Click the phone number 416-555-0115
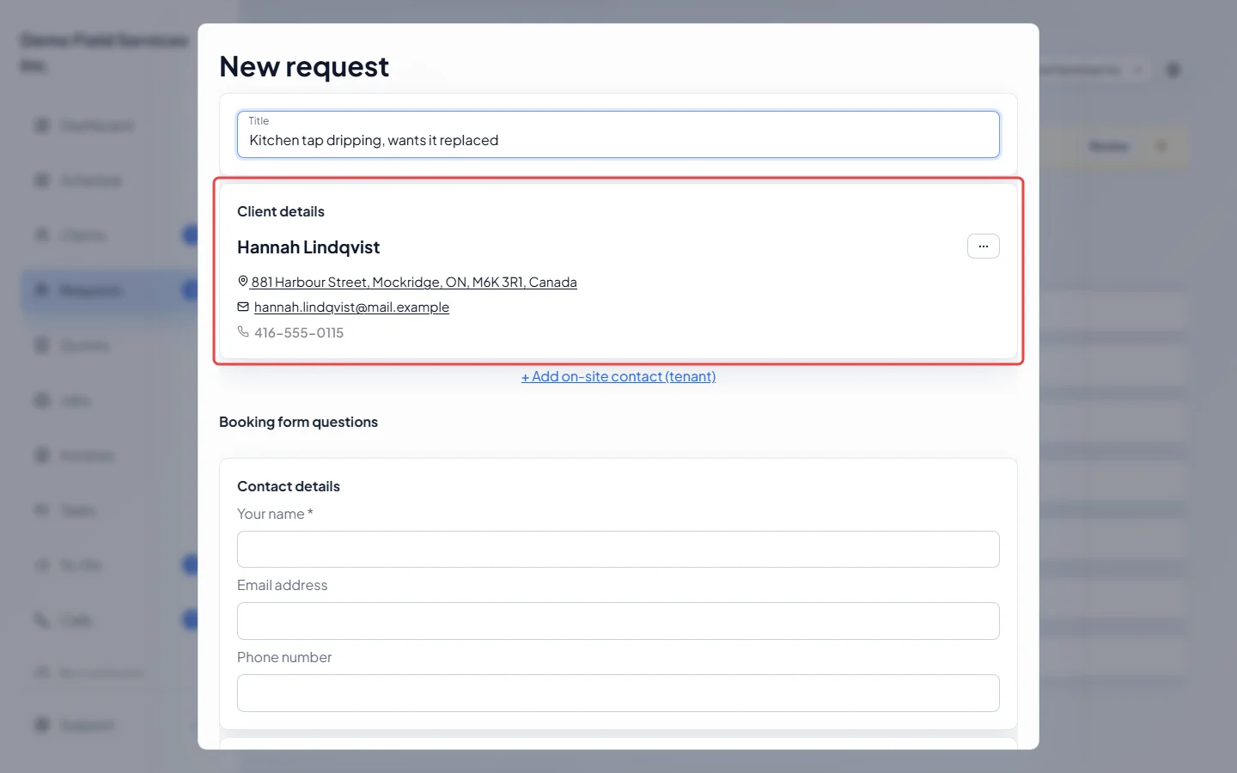Viewport: 1237px width, 773px height. tap(299, 332)
